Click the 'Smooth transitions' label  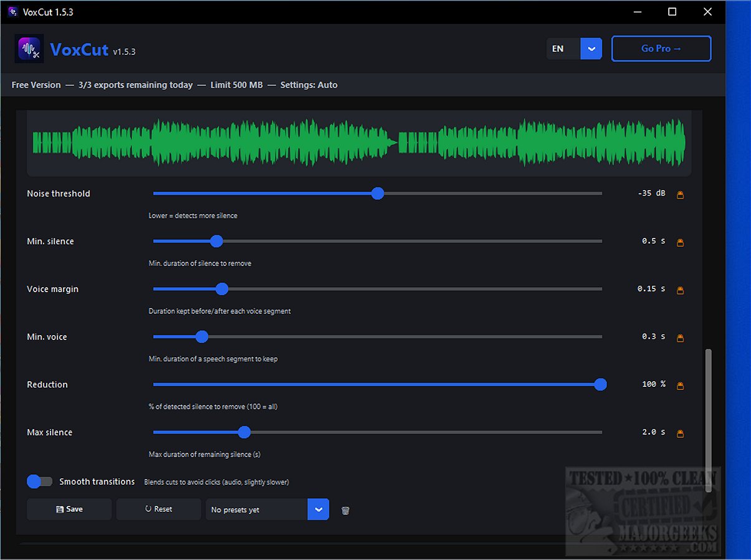[97, 482]
